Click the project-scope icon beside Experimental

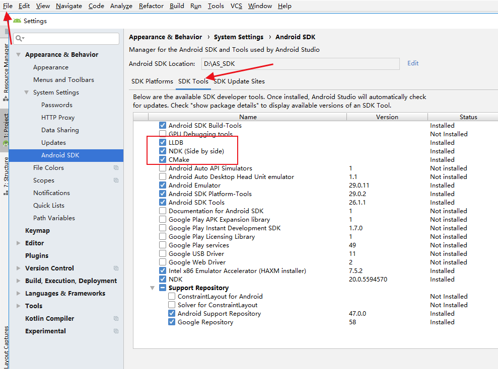116,331
